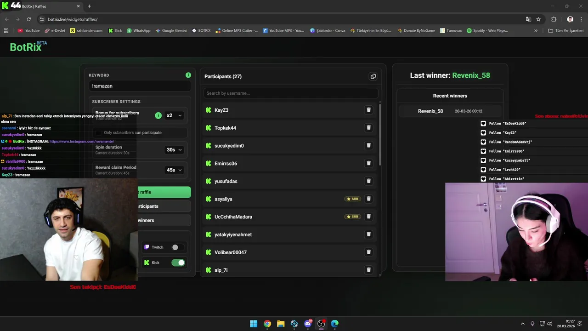This screenshot has width=588, height=331.
Task: Switch to BotRix Raffles browser tab
Action: [x=41, y=6]
